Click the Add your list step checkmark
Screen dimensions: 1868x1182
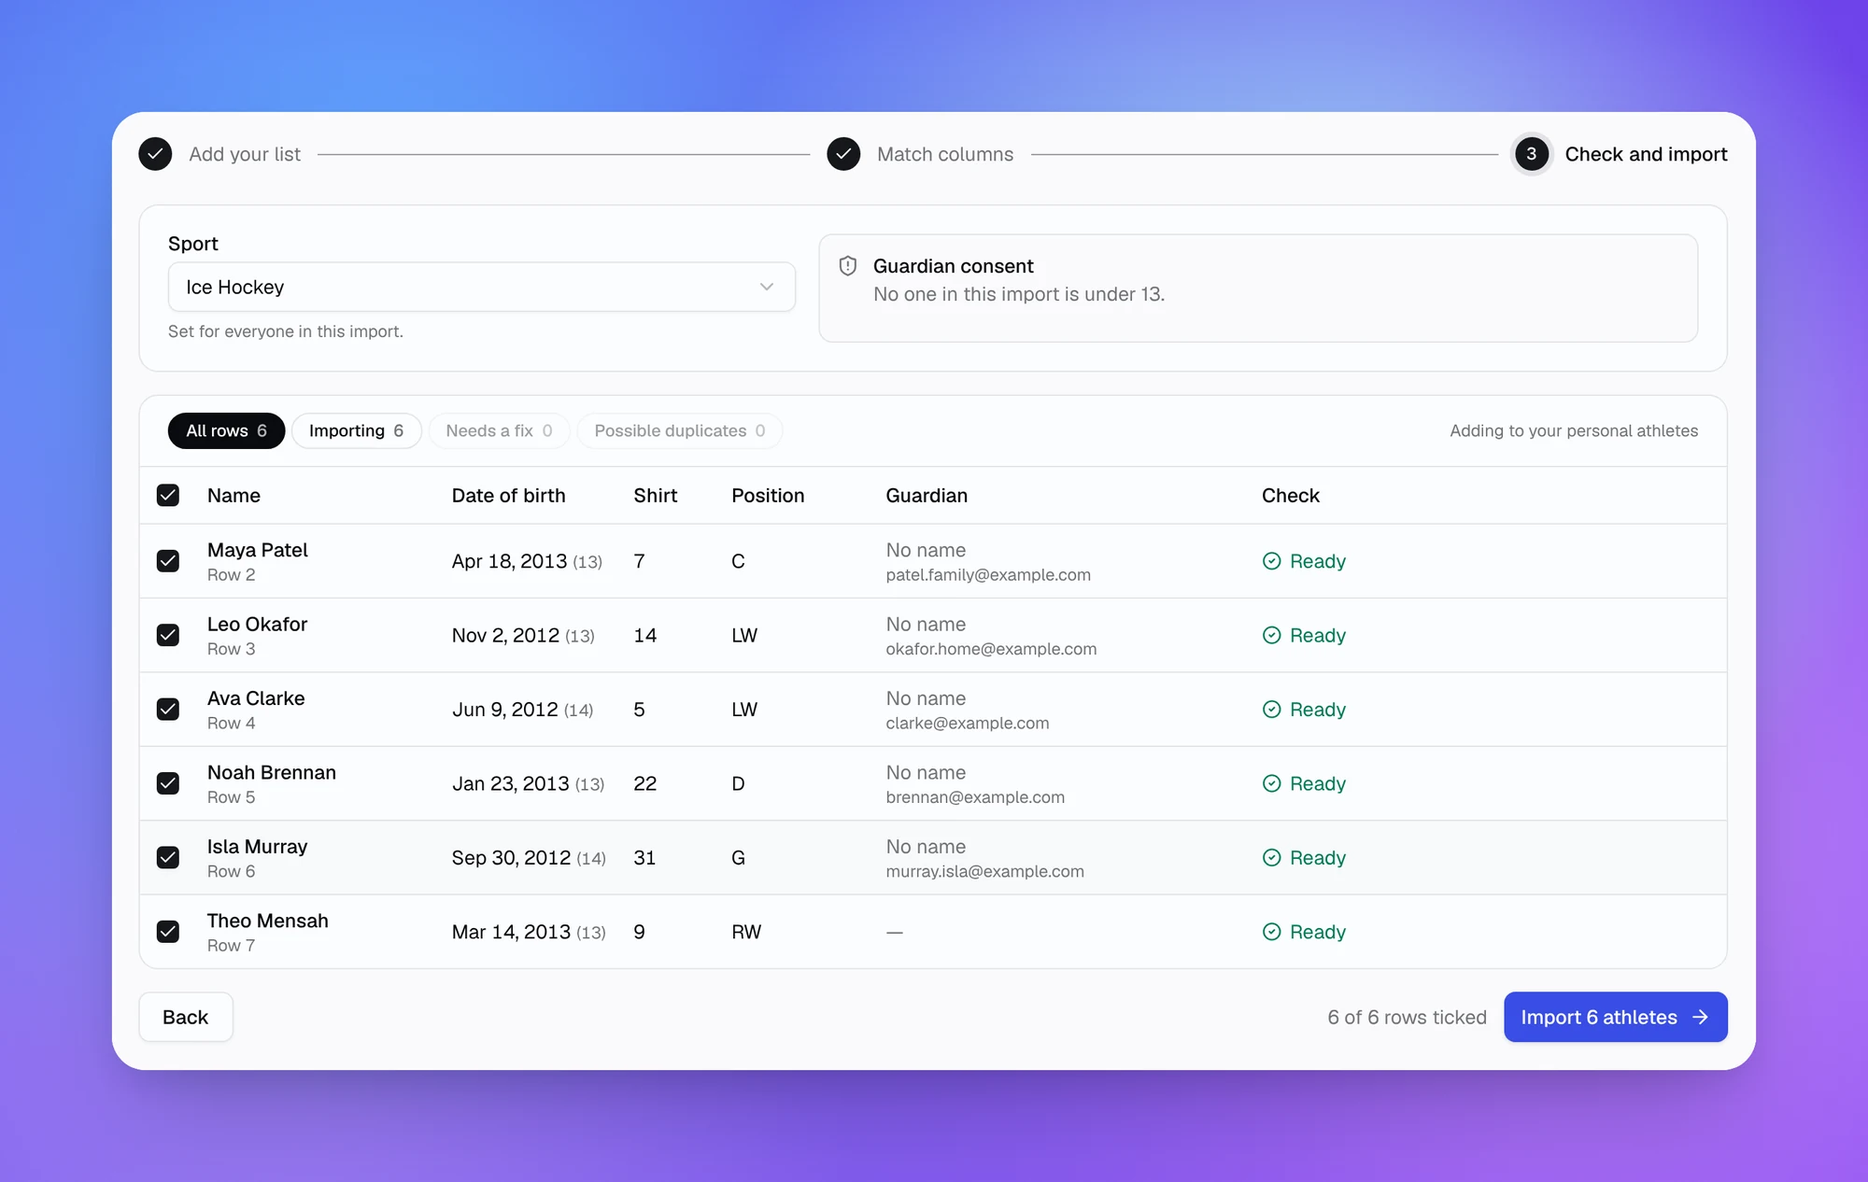pyautogui.click(x=155, y=154)
